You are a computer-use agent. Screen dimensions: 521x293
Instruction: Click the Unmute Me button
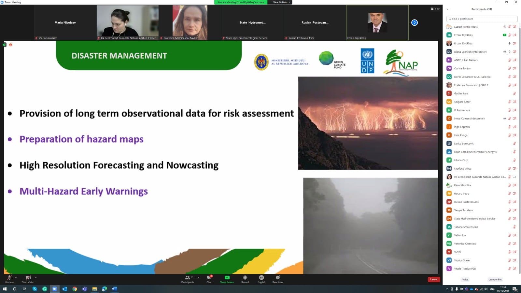pyautogui.click(x=495, y=279)
